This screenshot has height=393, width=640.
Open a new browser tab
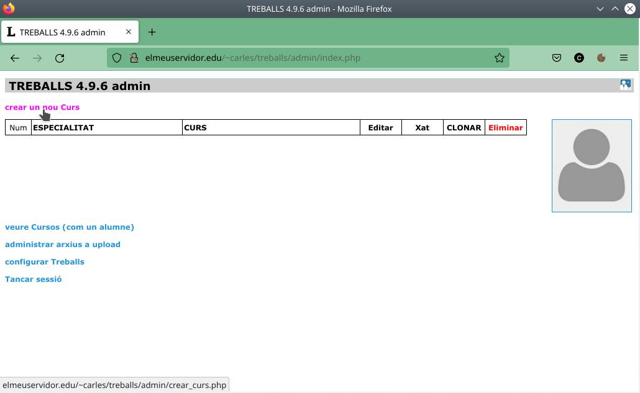(152, 32)
